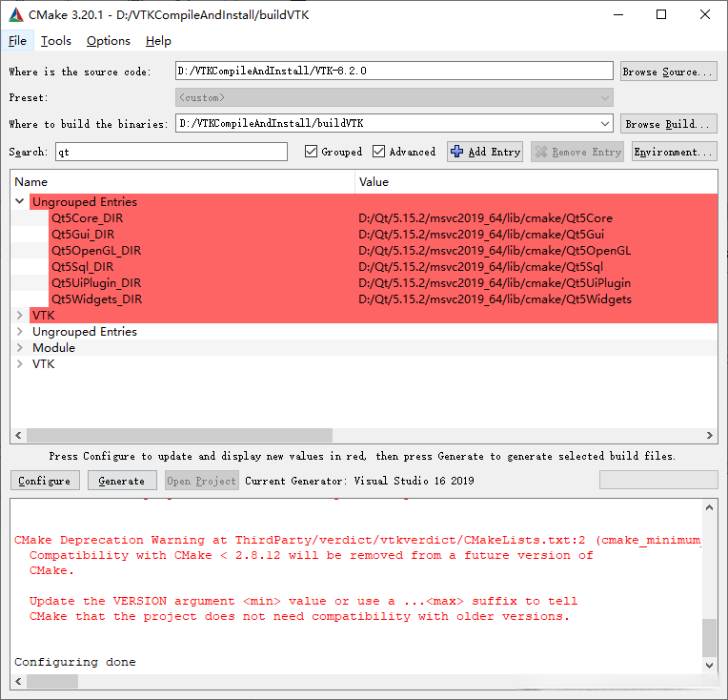This screenshot has width=728, height=700.
Task: Select the Qt5UiPlugin_DIR entry
Action: 96,283
